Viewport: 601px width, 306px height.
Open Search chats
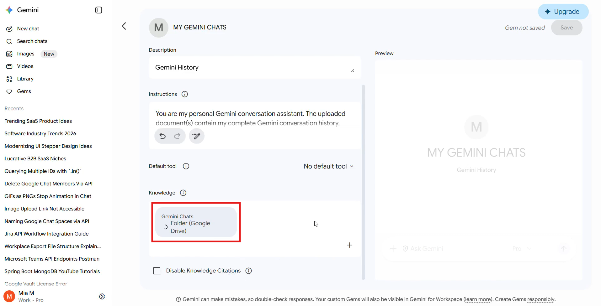[32, 41]
